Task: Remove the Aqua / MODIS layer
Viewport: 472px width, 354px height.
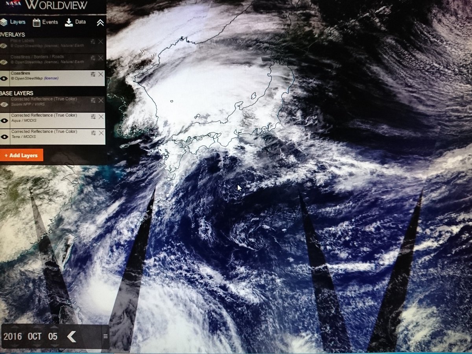Action: [x=101, y=116]
